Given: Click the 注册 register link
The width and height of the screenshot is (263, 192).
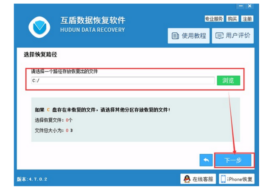Looking at the screenshot, I should 247,19.
